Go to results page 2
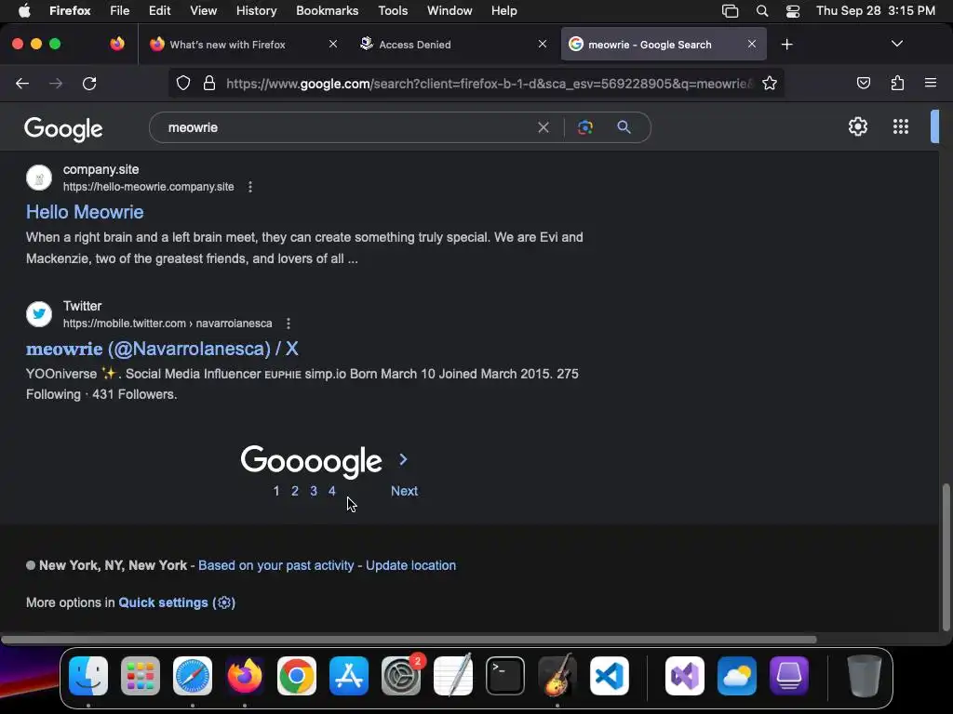This screenshot has width=953, height=714. (x=295, y=491)
